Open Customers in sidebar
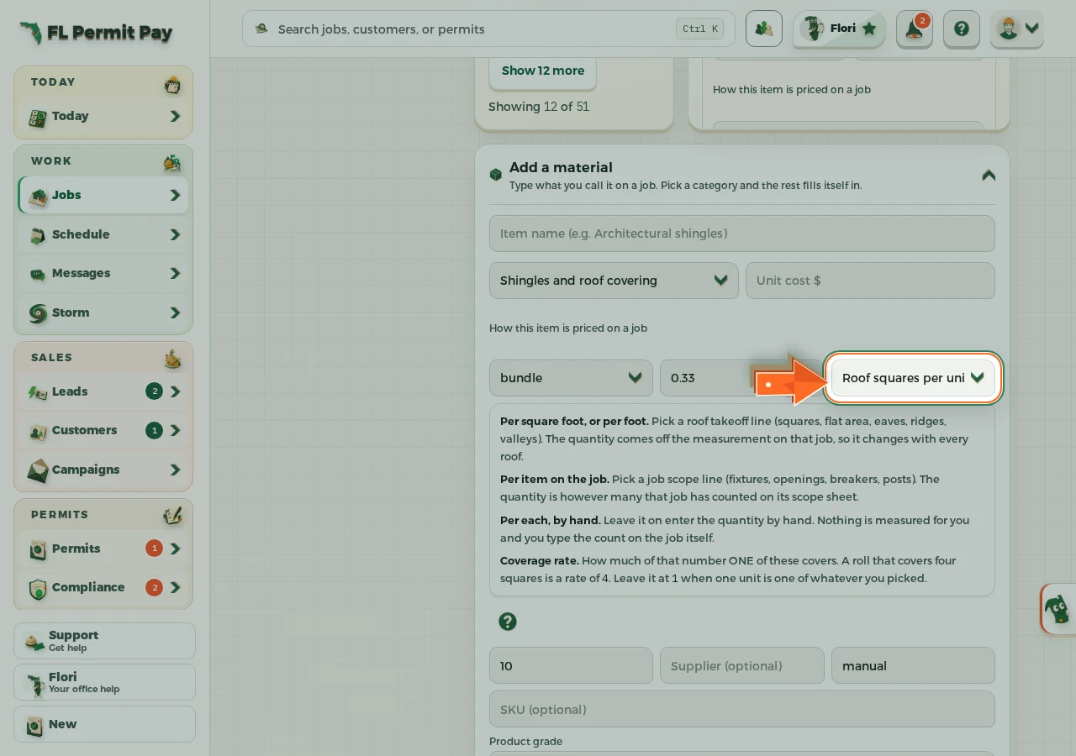 point(103,430)
